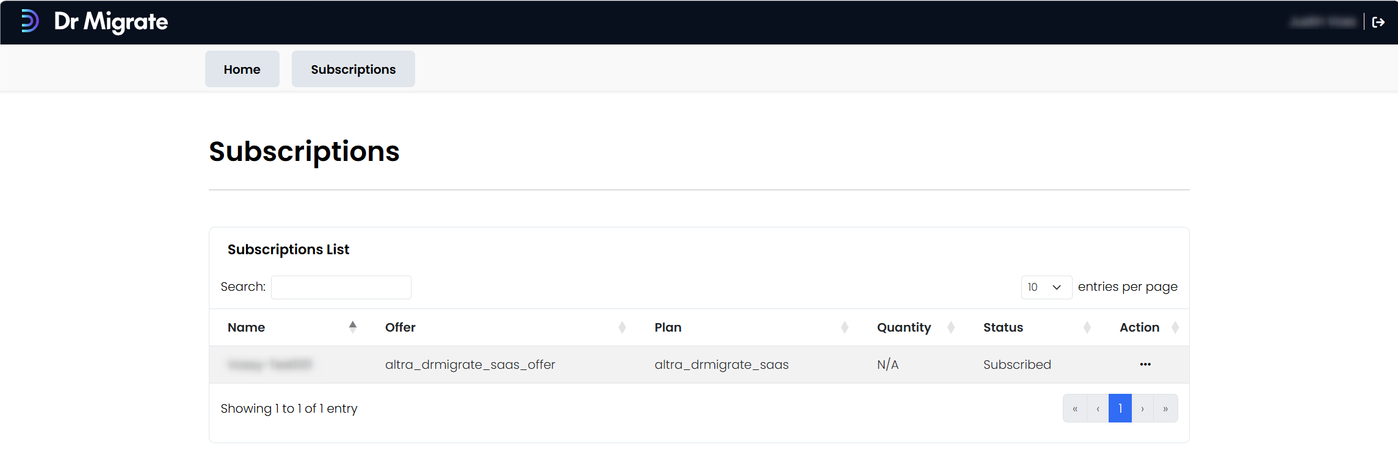Image resolution: width=1398 pixels, height=456 pixels.
Task: Sort by Offer column arrow
Action: pos(622,327)
